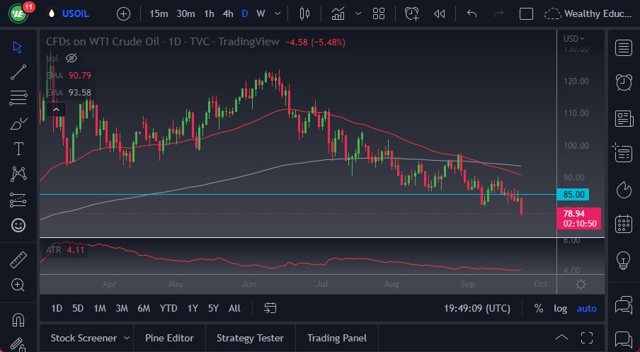Set chart range to YTD
The image size is (640, 352).
(168, 308)
